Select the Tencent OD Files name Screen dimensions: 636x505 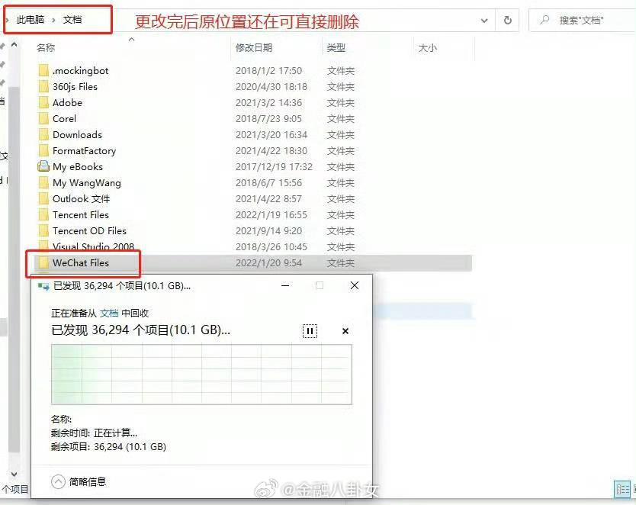point(90,231)
